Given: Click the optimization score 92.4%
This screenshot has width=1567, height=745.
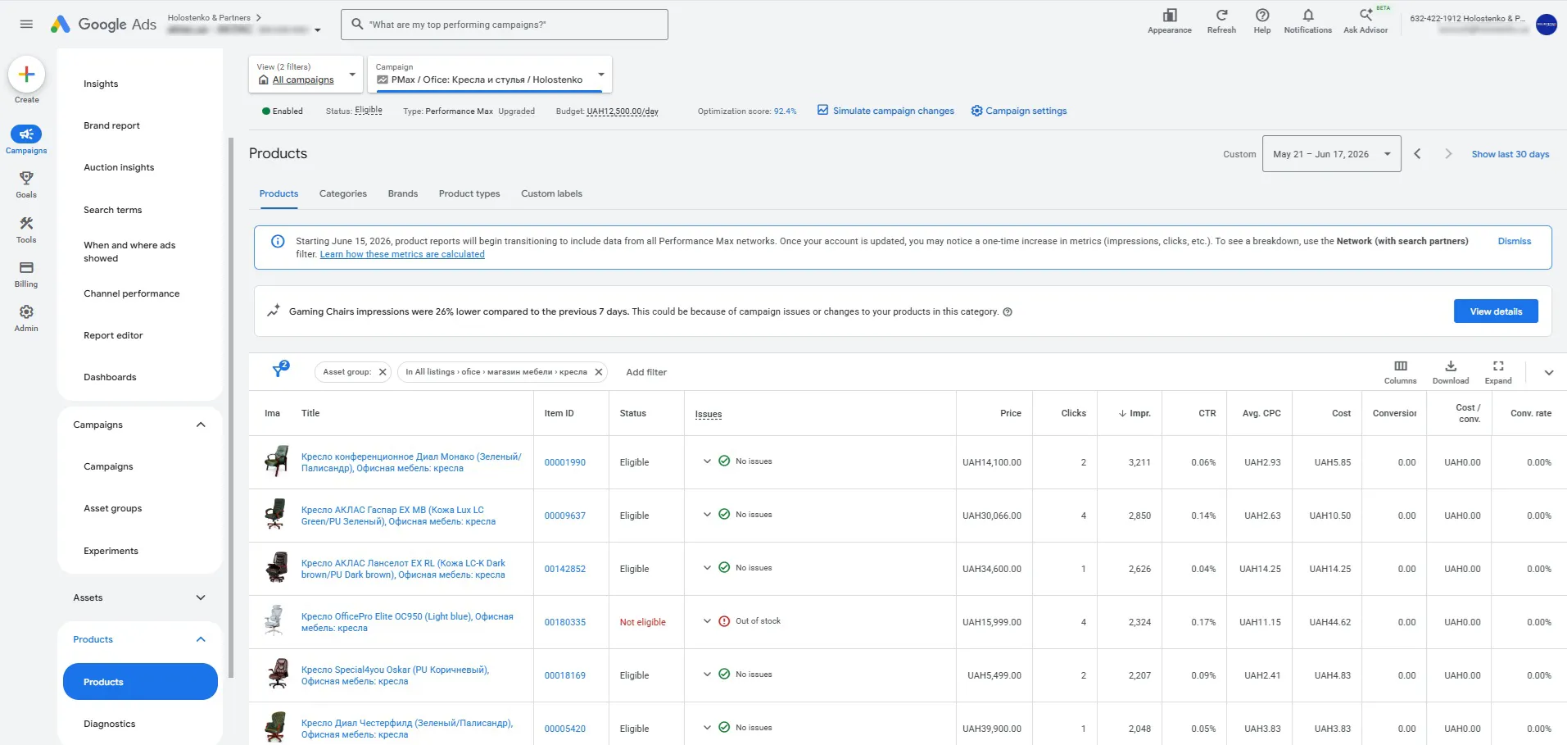Looking at the screenshot, I should [785, 111].
